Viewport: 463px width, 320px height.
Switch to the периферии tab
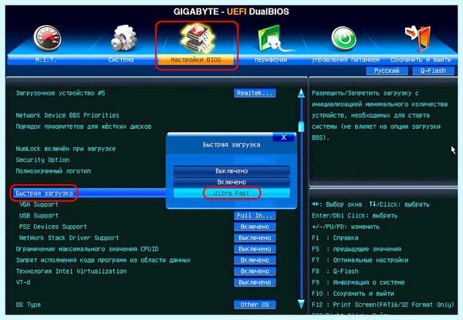click(x=271, y=59)
